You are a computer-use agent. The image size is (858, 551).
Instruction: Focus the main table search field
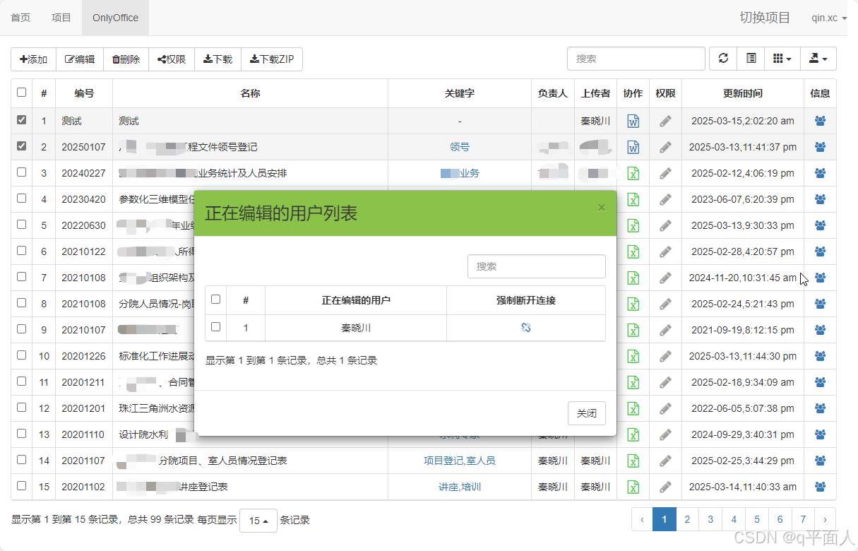pos(636,59)
